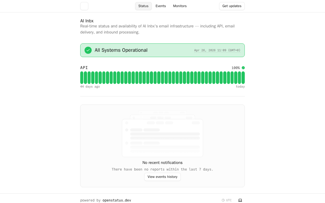
Task: Click the 100% uptime percentage label
Action: coord(236,68)
